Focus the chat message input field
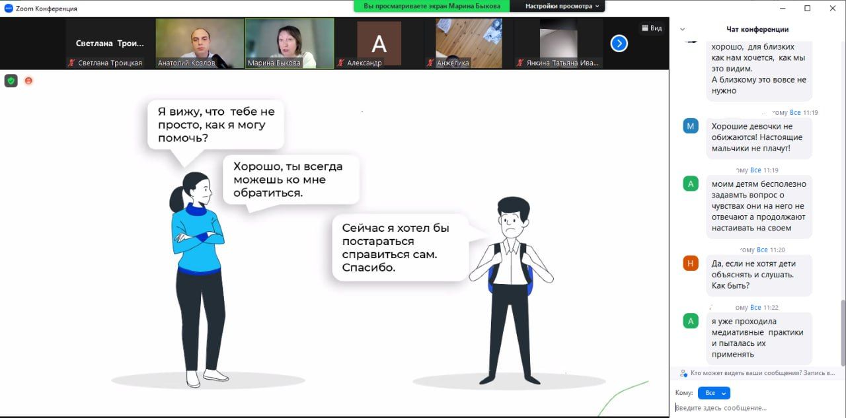The height and width of the screenshot is (418, 846). coord(753,408)
